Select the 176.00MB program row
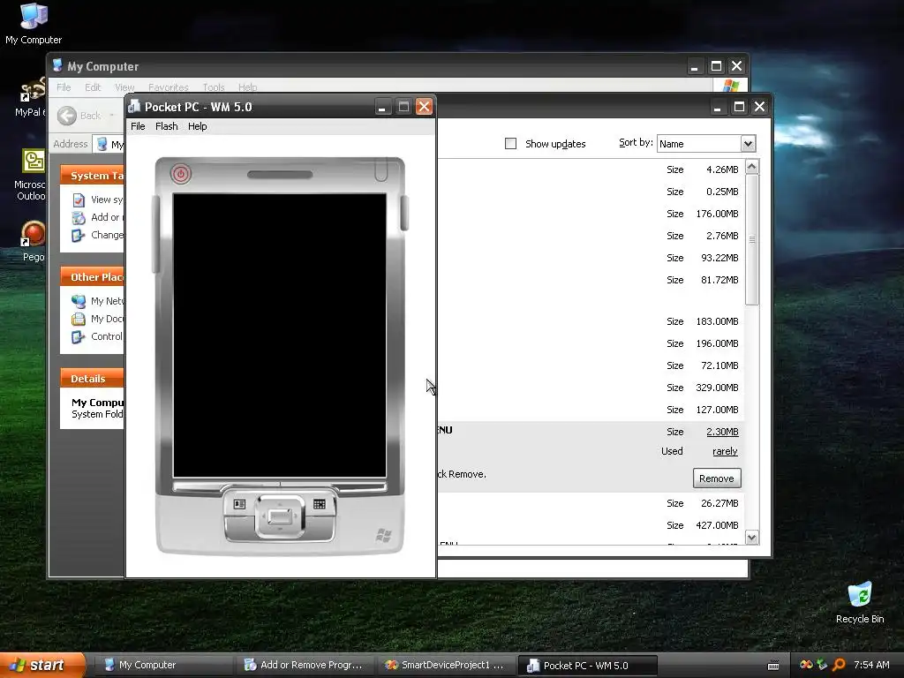904x678 pixels. click(x=591, y=214)
